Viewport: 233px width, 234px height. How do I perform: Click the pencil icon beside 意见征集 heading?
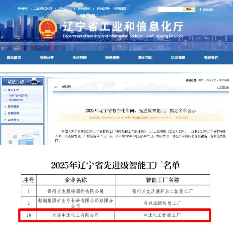(56, 87)
